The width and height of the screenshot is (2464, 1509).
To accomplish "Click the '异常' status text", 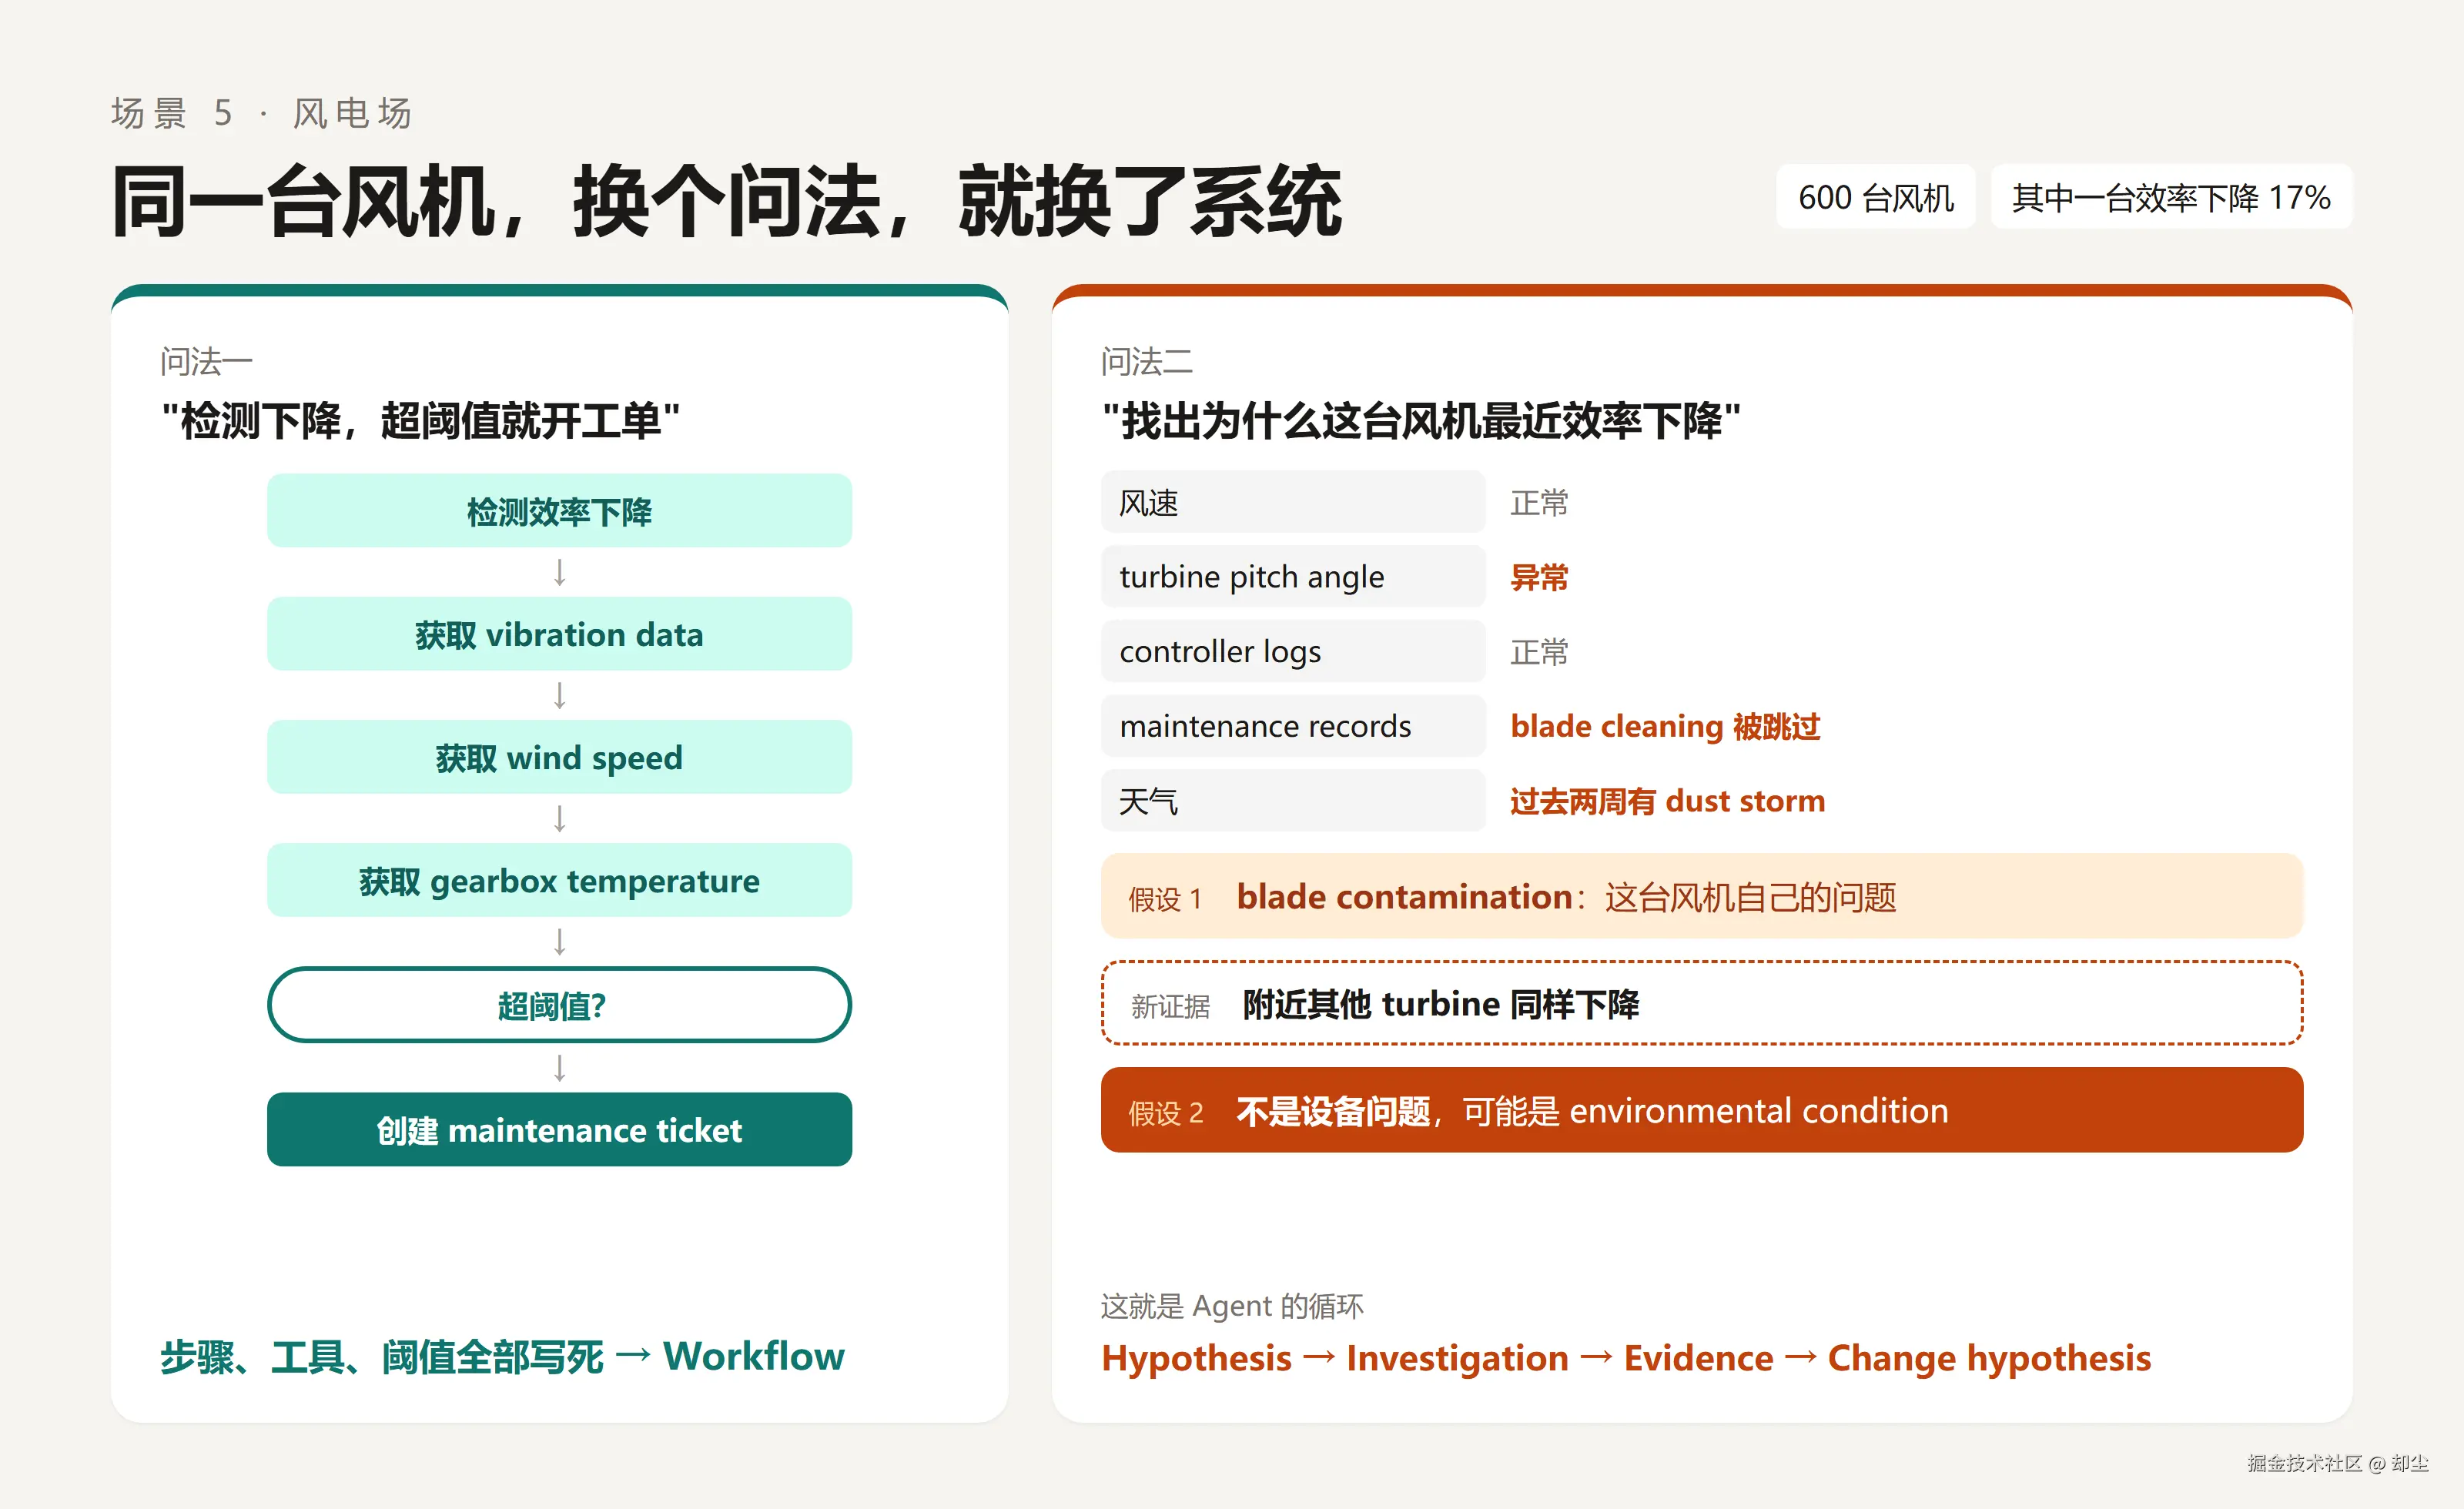I will [1539, 578].
